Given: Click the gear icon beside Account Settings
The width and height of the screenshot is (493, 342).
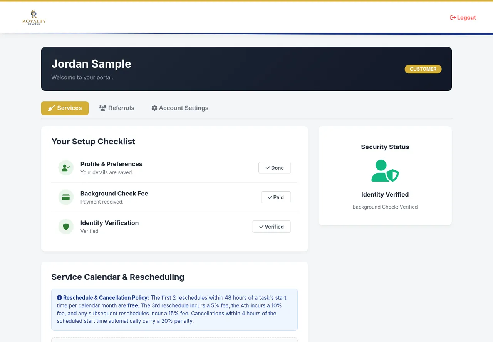Looking at the screenshot, I should coord(154,108).
